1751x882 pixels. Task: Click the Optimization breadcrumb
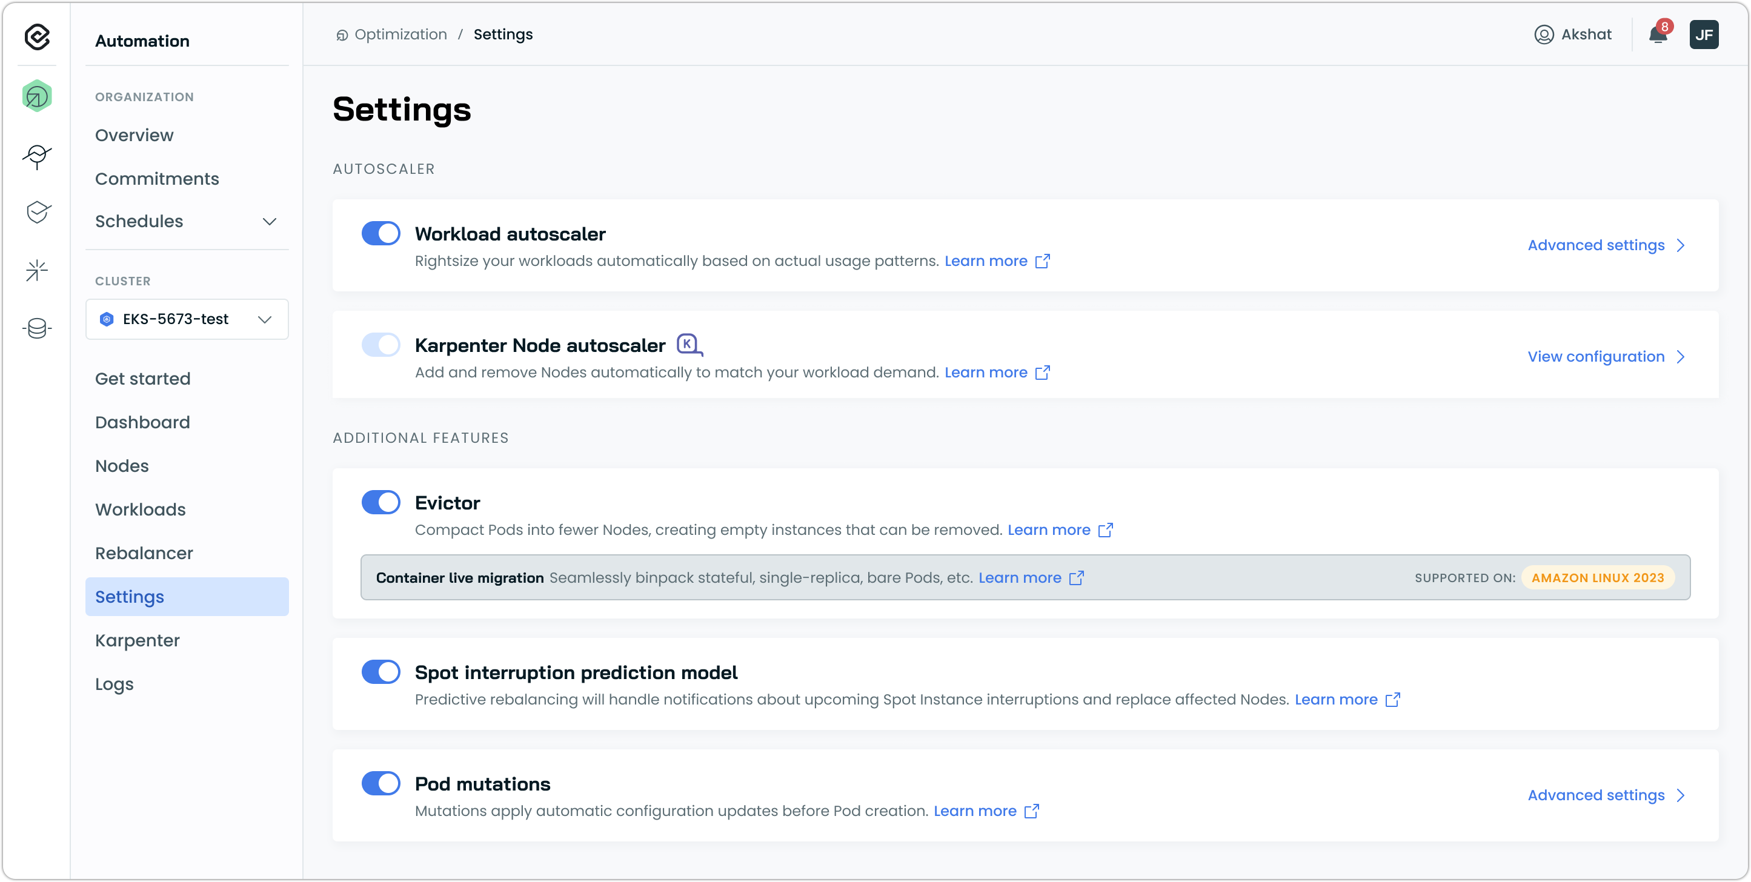400,35
